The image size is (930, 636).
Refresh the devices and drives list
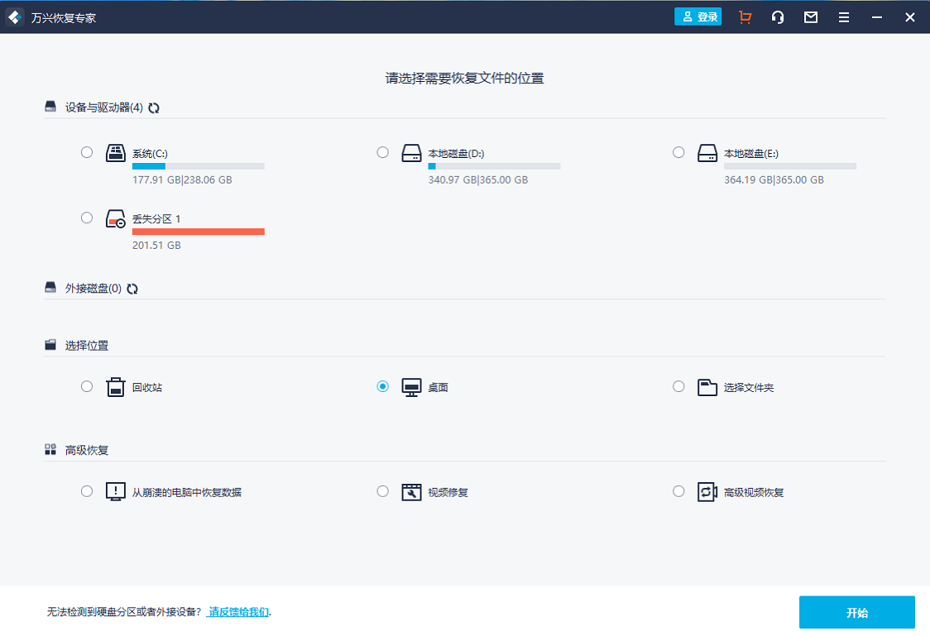154,108
